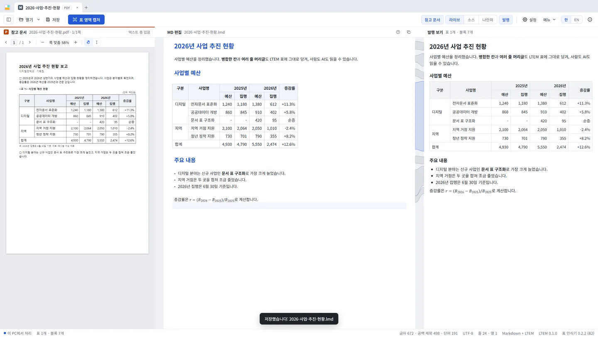Zoom in the reference PDF
The height and width of the screenshot is (337, 598).
(x=76, y=42)
